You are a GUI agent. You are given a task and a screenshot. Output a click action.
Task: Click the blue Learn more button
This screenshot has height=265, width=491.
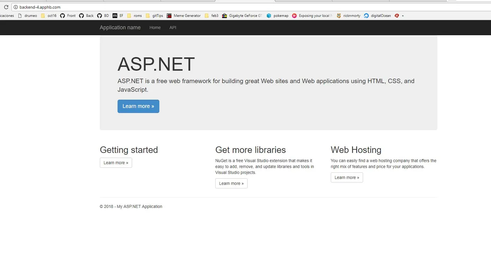[138, 106]
